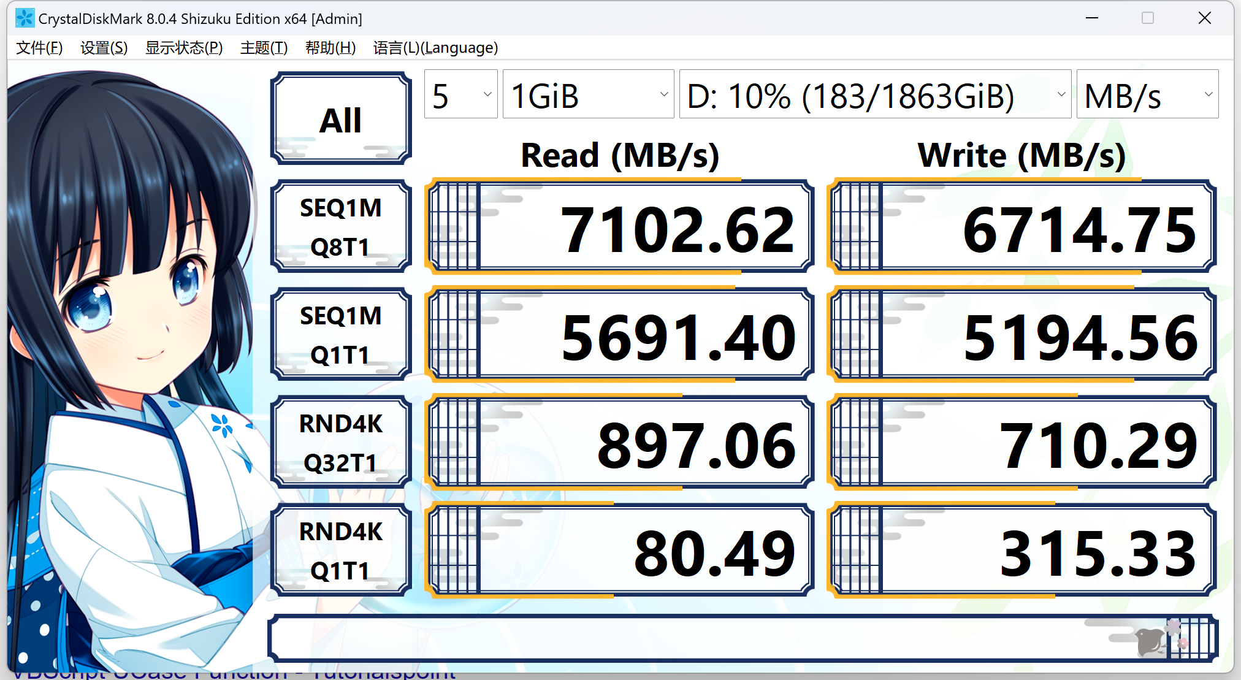Viewport: 1241px width, 680px height.
Task: Open the 设置(S) settings menu
Action: pyautogui.click(x=104, y=48)
